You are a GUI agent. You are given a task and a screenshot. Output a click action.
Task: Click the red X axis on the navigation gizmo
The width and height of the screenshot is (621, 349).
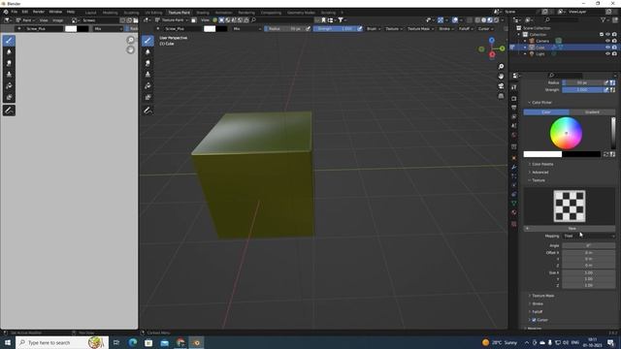pos(492,54)
